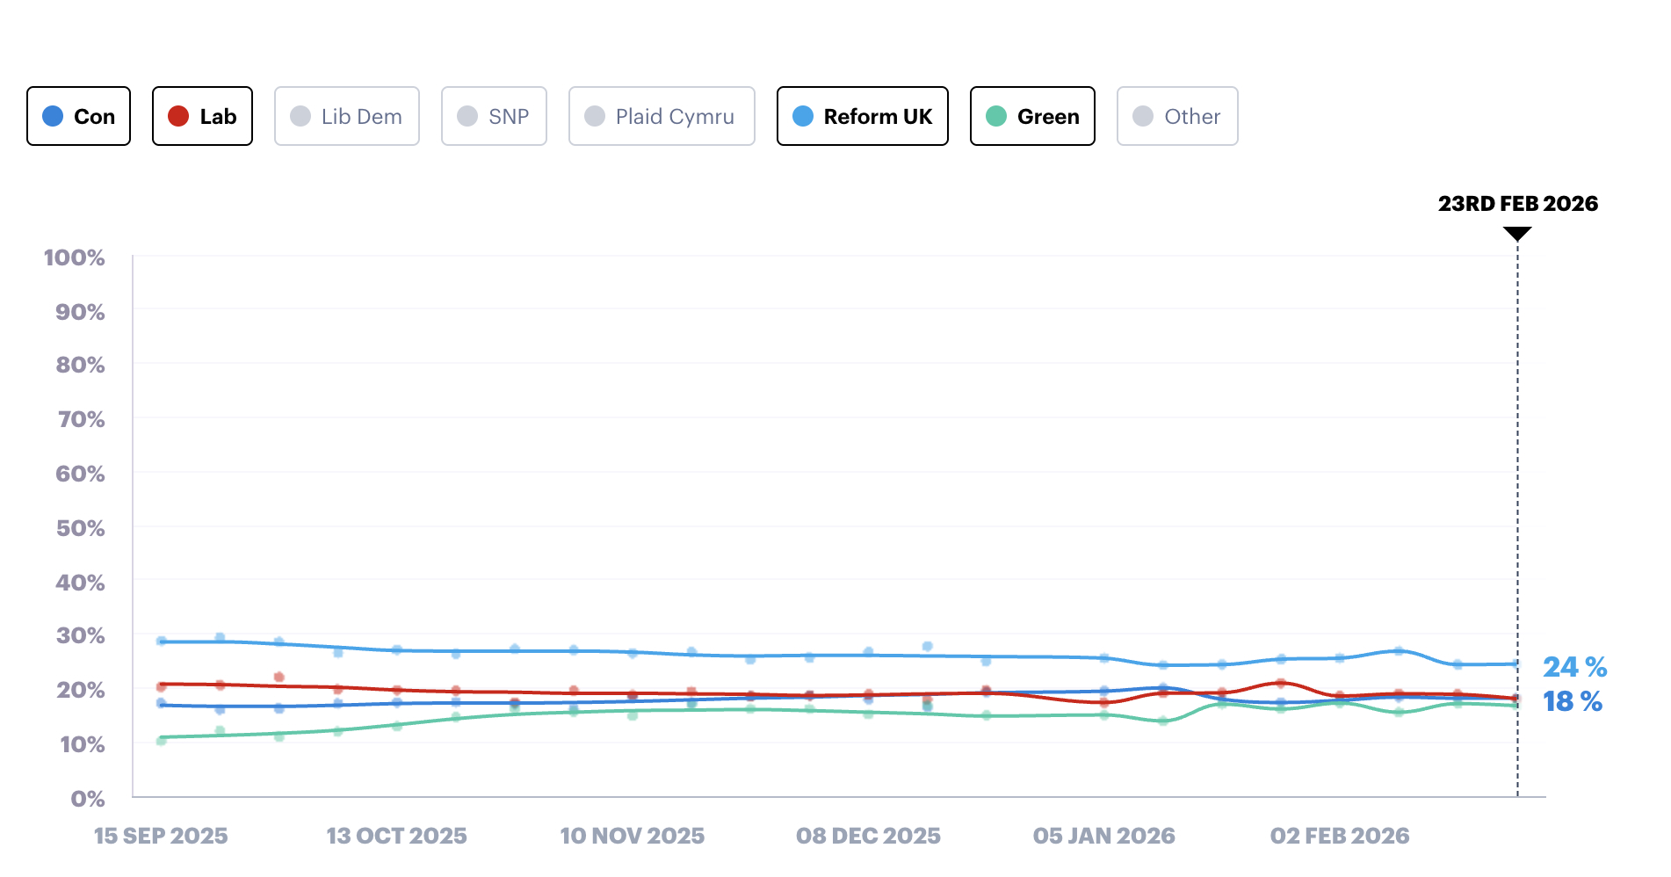This screenshot has height=877, width=1671.
Task: Toggle off the Green party line
Action: 1031,116
